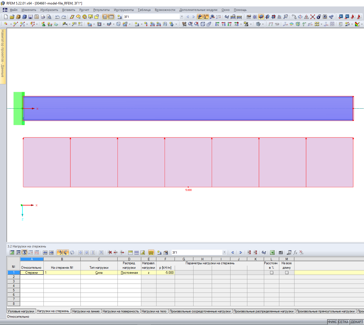The image size is (364, 325).
Task: Click the new member tool icon
Action: (22, 24)
